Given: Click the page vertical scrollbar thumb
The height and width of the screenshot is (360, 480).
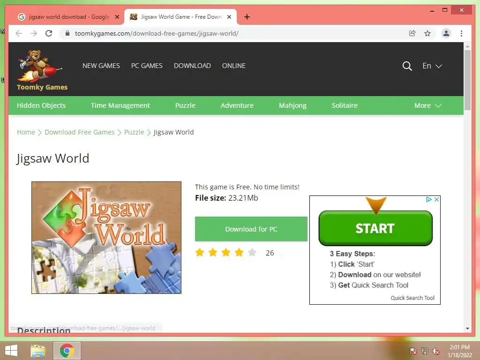Looking at the screenshot, I should tap(467, 80).
